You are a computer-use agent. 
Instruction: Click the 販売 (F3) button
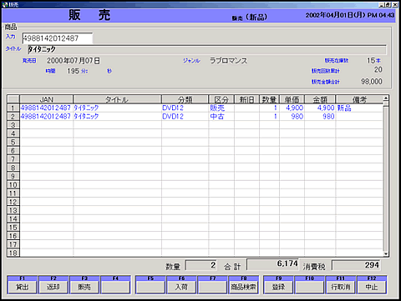pos(84,287)
